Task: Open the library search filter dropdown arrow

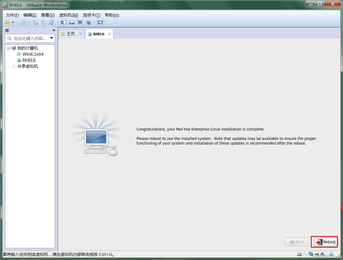Action: point(51,38)
